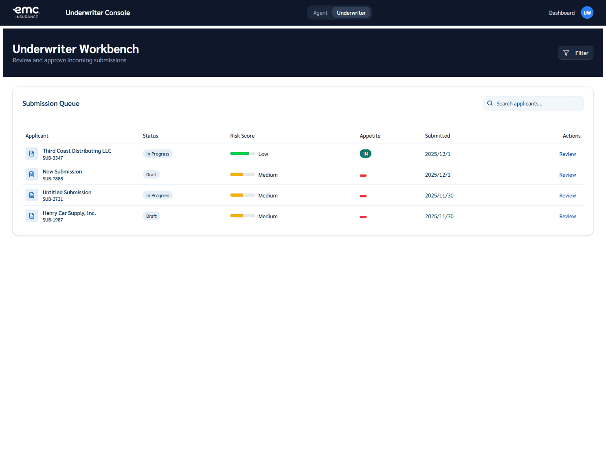
Task: Click the Draft status badge for SUB-7888
Action: click(x=151, y=174)
